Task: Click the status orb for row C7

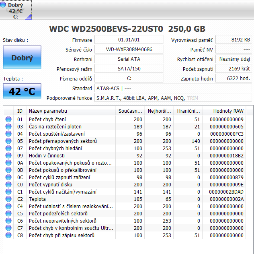Action: (8, 228)
